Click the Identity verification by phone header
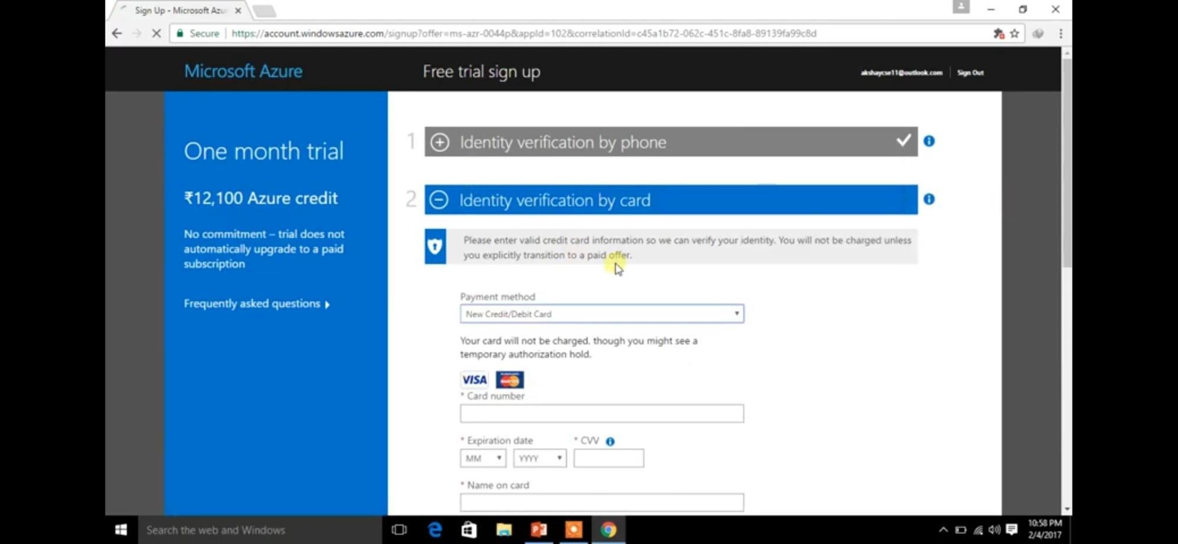The width and height of the screenshot is (1178, 544). (x=671, y=141)
